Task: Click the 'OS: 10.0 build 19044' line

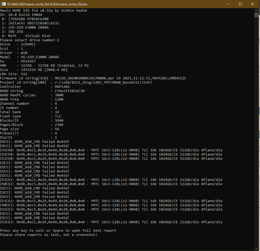Action: pyautogui.click(x=21, y=15)
